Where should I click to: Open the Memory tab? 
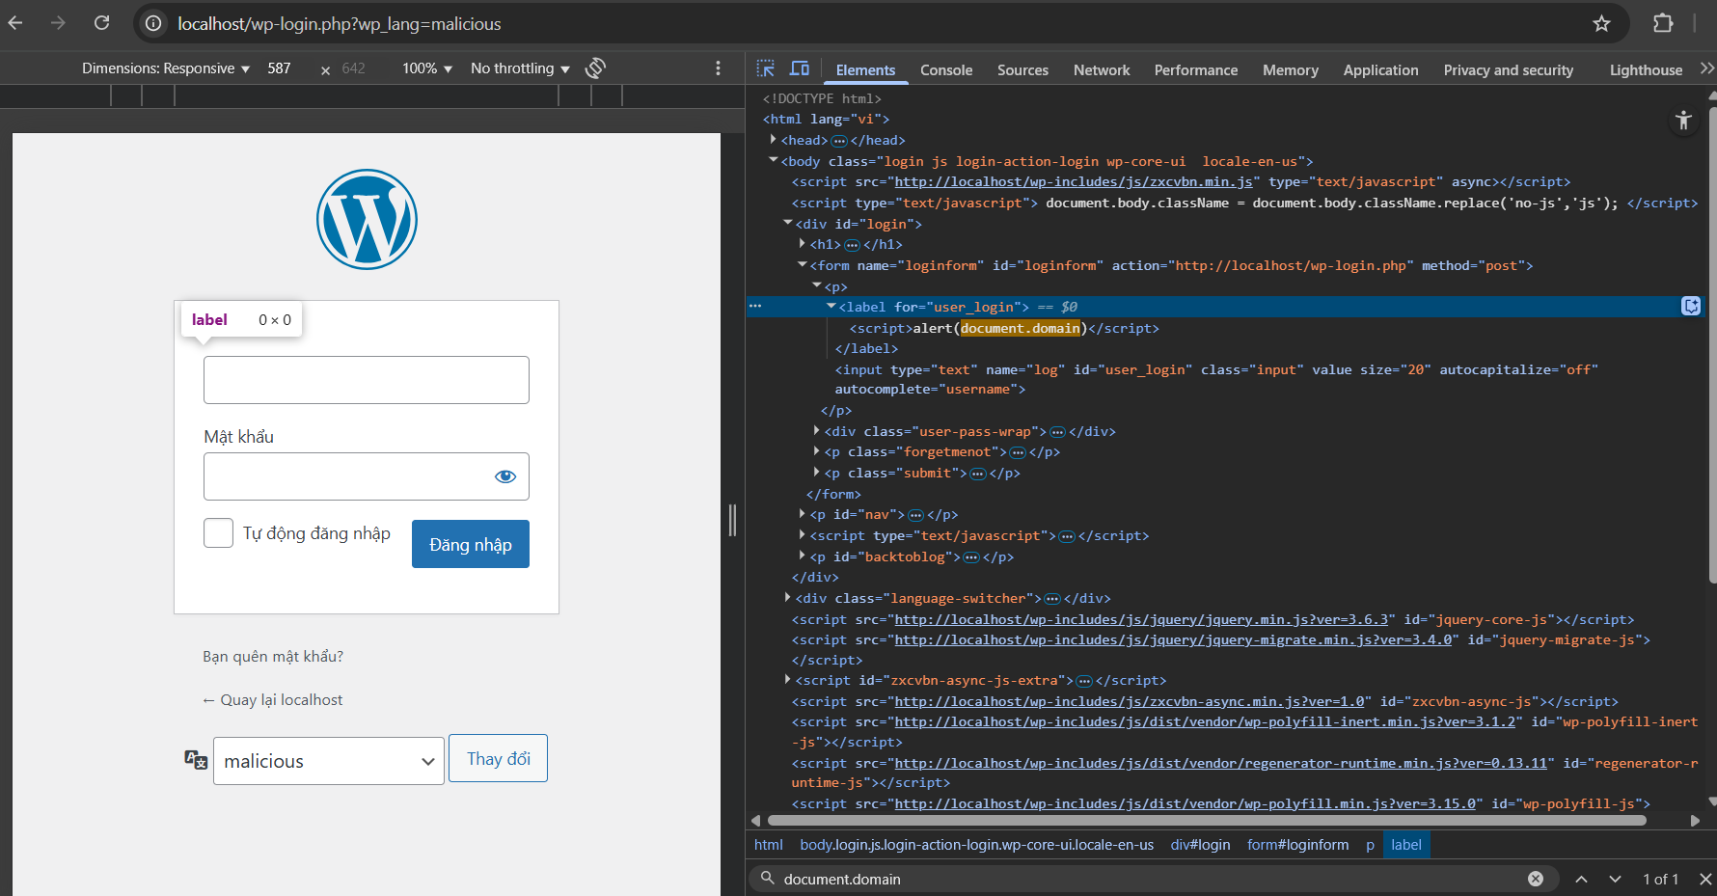[x=1291, y=69]
